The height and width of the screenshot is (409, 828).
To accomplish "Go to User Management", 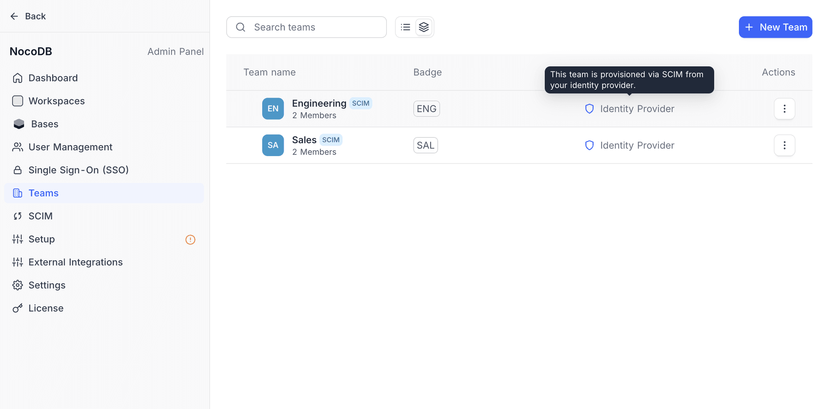I will coord(70,147).
